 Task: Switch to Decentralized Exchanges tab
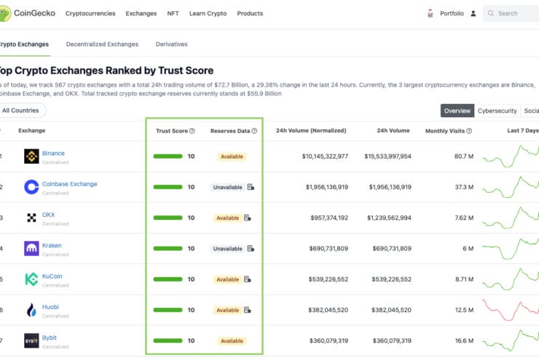(102, 44)
